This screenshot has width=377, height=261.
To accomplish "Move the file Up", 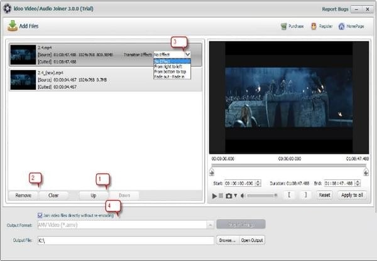I will (x=93, y=195).
